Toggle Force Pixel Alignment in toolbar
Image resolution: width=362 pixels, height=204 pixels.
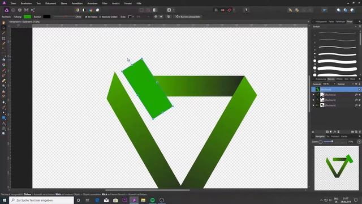click(x=216, y=10)
